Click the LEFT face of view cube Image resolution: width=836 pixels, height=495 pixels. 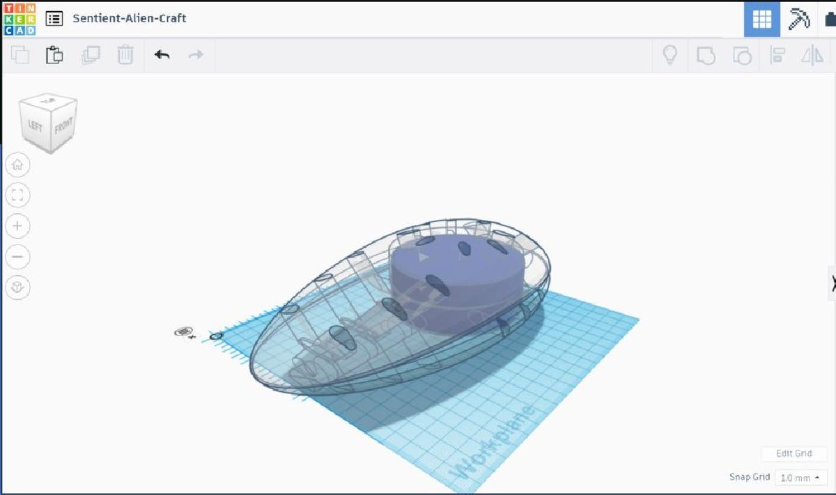pyautogui.click(x=35, y=127)
